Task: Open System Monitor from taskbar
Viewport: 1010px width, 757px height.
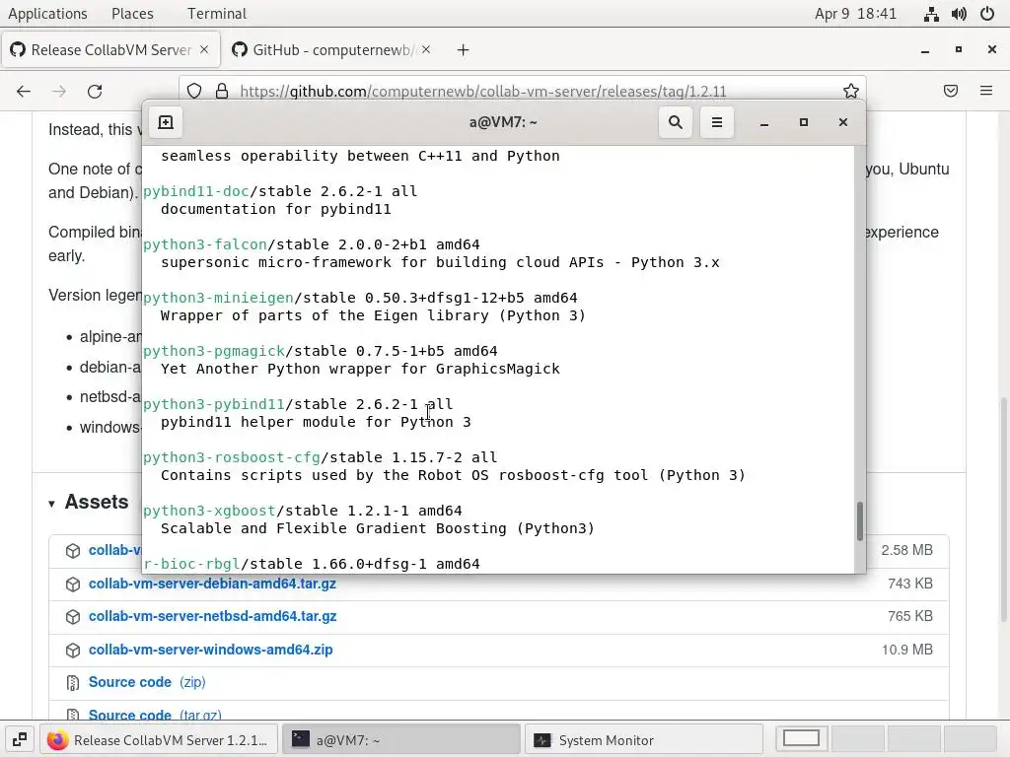Action: click(644, 739)
